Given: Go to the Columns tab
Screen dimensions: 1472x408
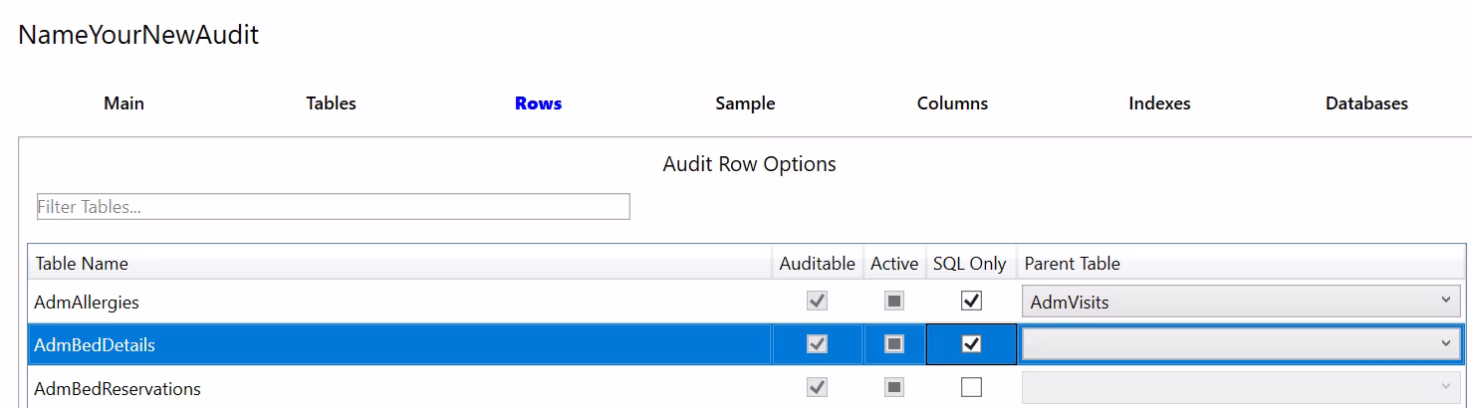Looking at the screenshot, I should click(952, 103).
